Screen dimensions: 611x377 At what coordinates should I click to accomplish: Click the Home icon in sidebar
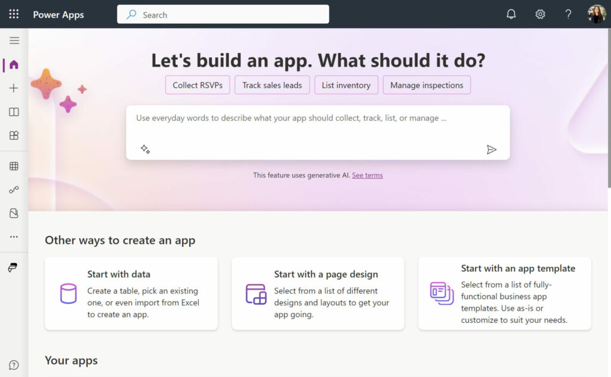tap(14, 64)
